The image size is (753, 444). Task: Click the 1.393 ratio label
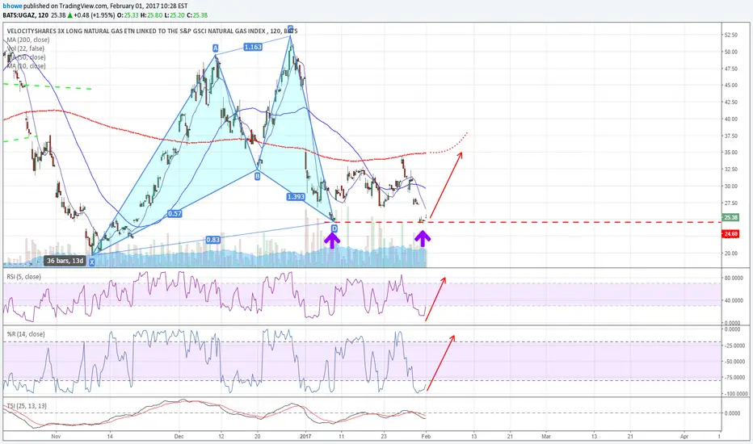pyautogui.click(x=296, y=197)
